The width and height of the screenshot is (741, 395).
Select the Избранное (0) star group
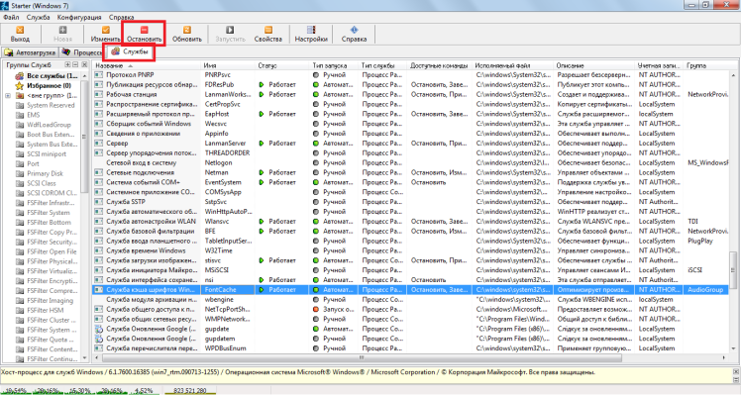pyautogui.click(x=43, y=85)
